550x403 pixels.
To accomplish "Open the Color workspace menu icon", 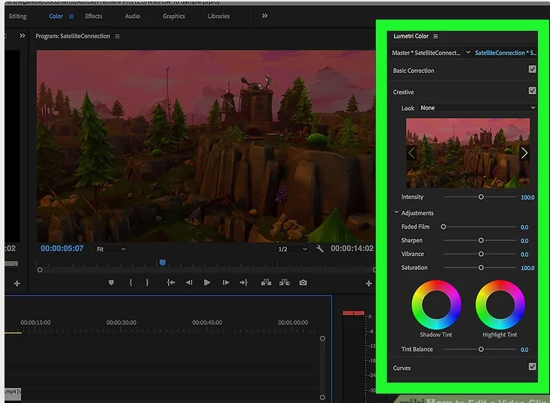I will pos(71,17).
